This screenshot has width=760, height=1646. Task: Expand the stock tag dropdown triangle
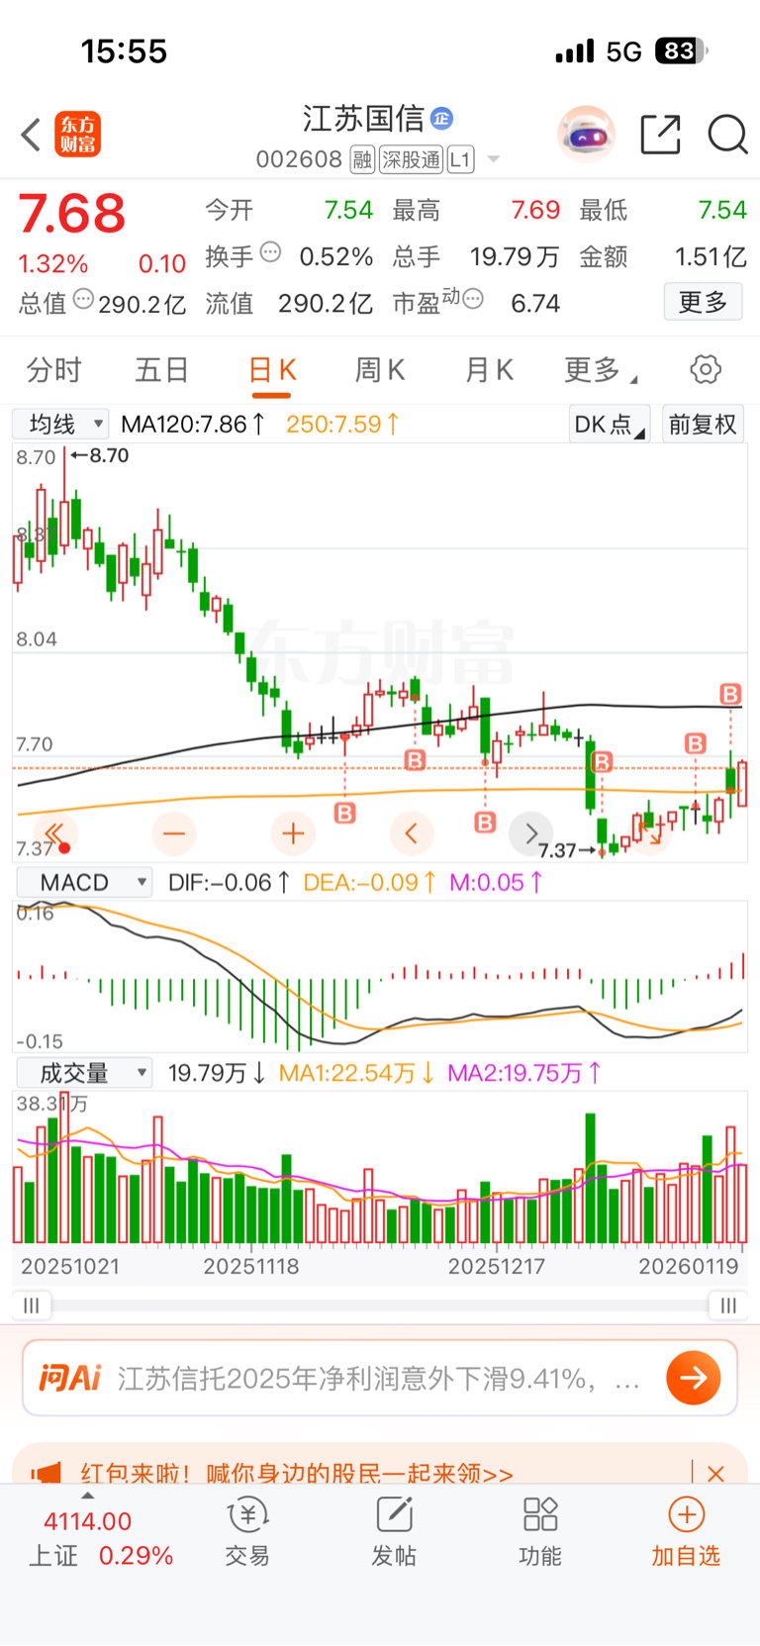(494, 159)
